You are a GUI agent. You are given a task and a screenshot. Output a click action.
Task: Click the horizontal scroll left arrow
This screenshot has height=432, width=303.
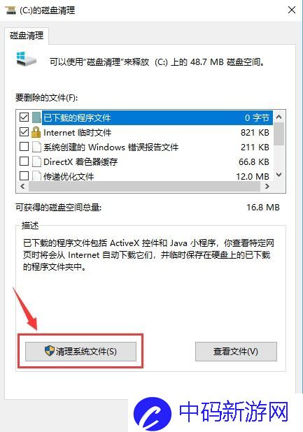tap(22, 186)
